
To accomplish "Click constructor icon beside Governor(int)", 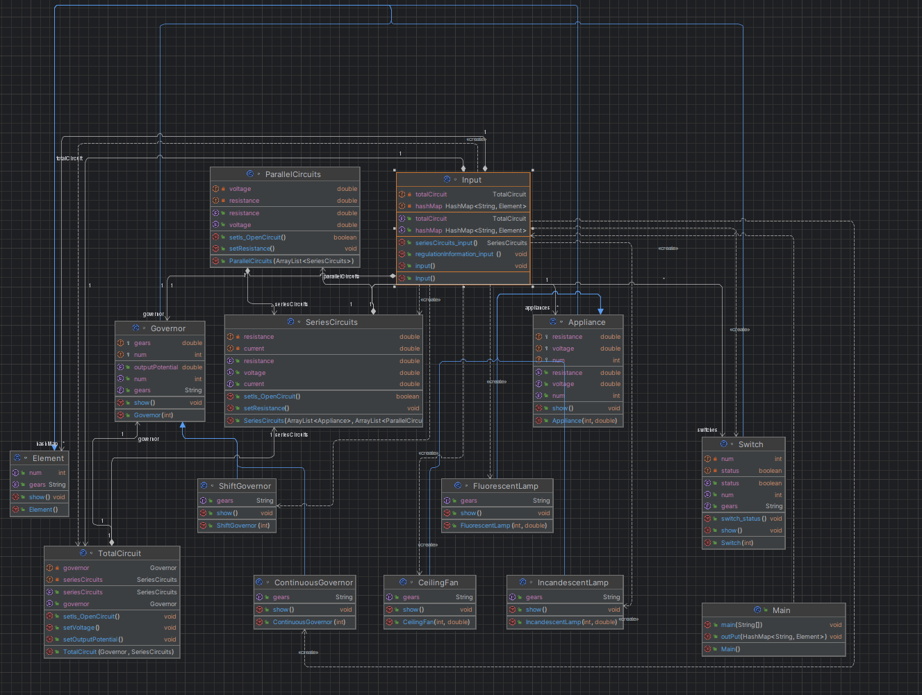I will pyautogui.click(x=120, y=415).
